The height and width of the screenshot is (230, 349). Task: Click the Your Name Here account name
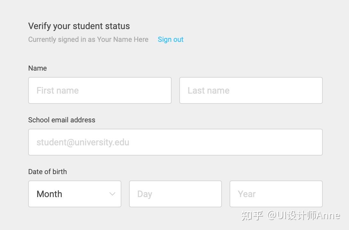point(123,40)
